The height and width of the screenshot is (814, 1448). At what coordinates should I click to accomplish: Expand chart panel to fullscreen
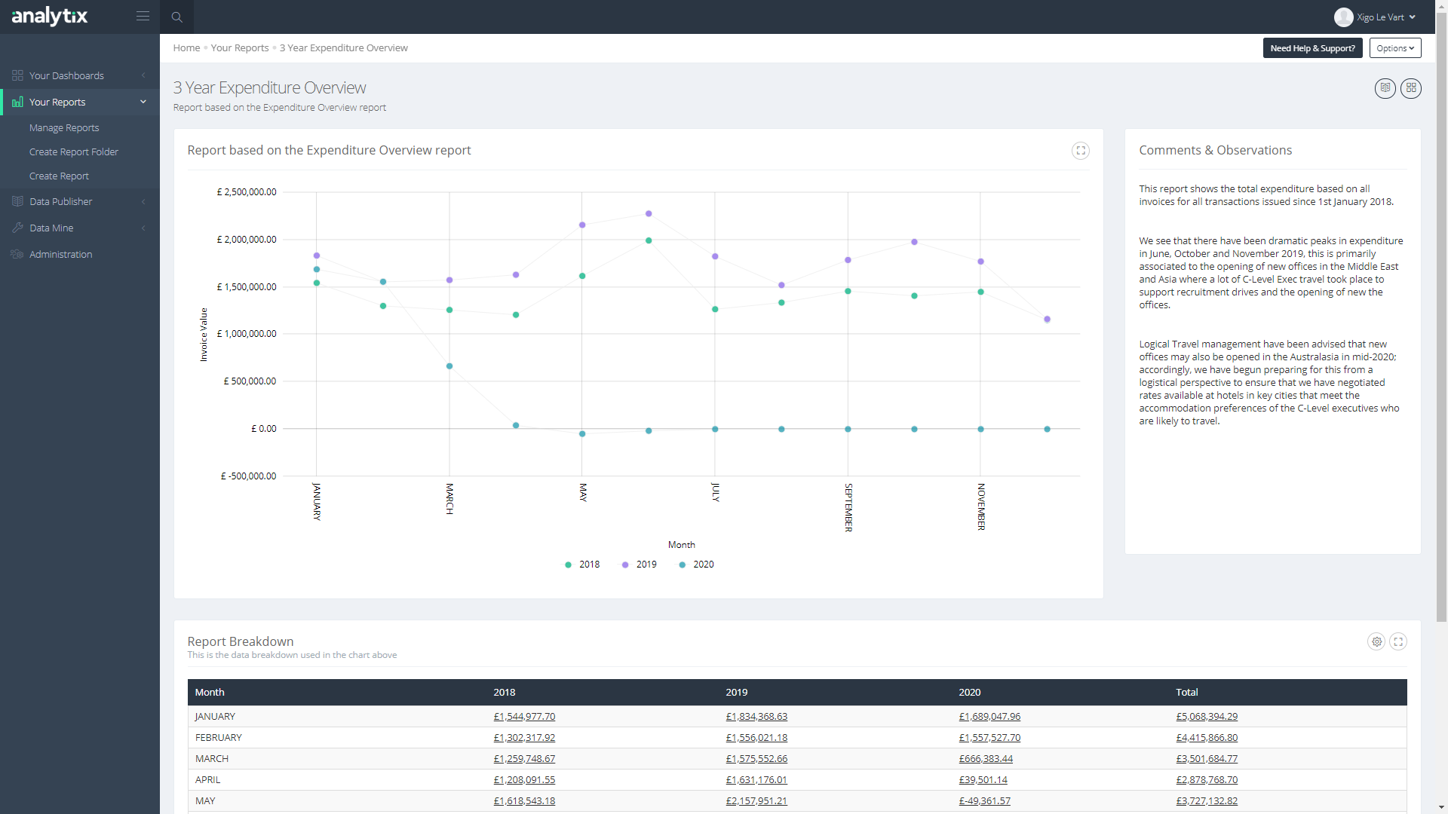[x=1081, y=151]
